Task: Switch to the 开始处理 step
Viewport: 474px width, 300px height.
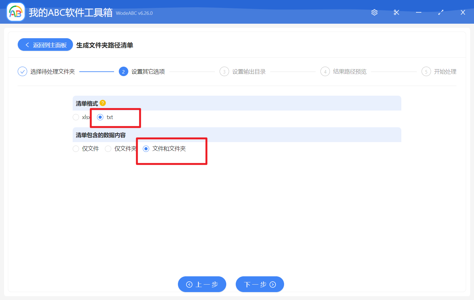Action: [x=446, y=71]
